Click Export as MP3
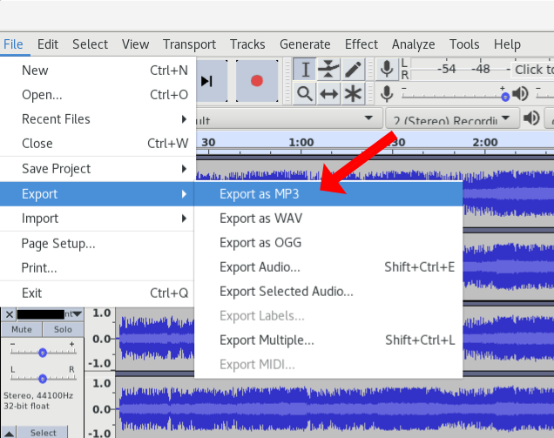 pos(328,194)
